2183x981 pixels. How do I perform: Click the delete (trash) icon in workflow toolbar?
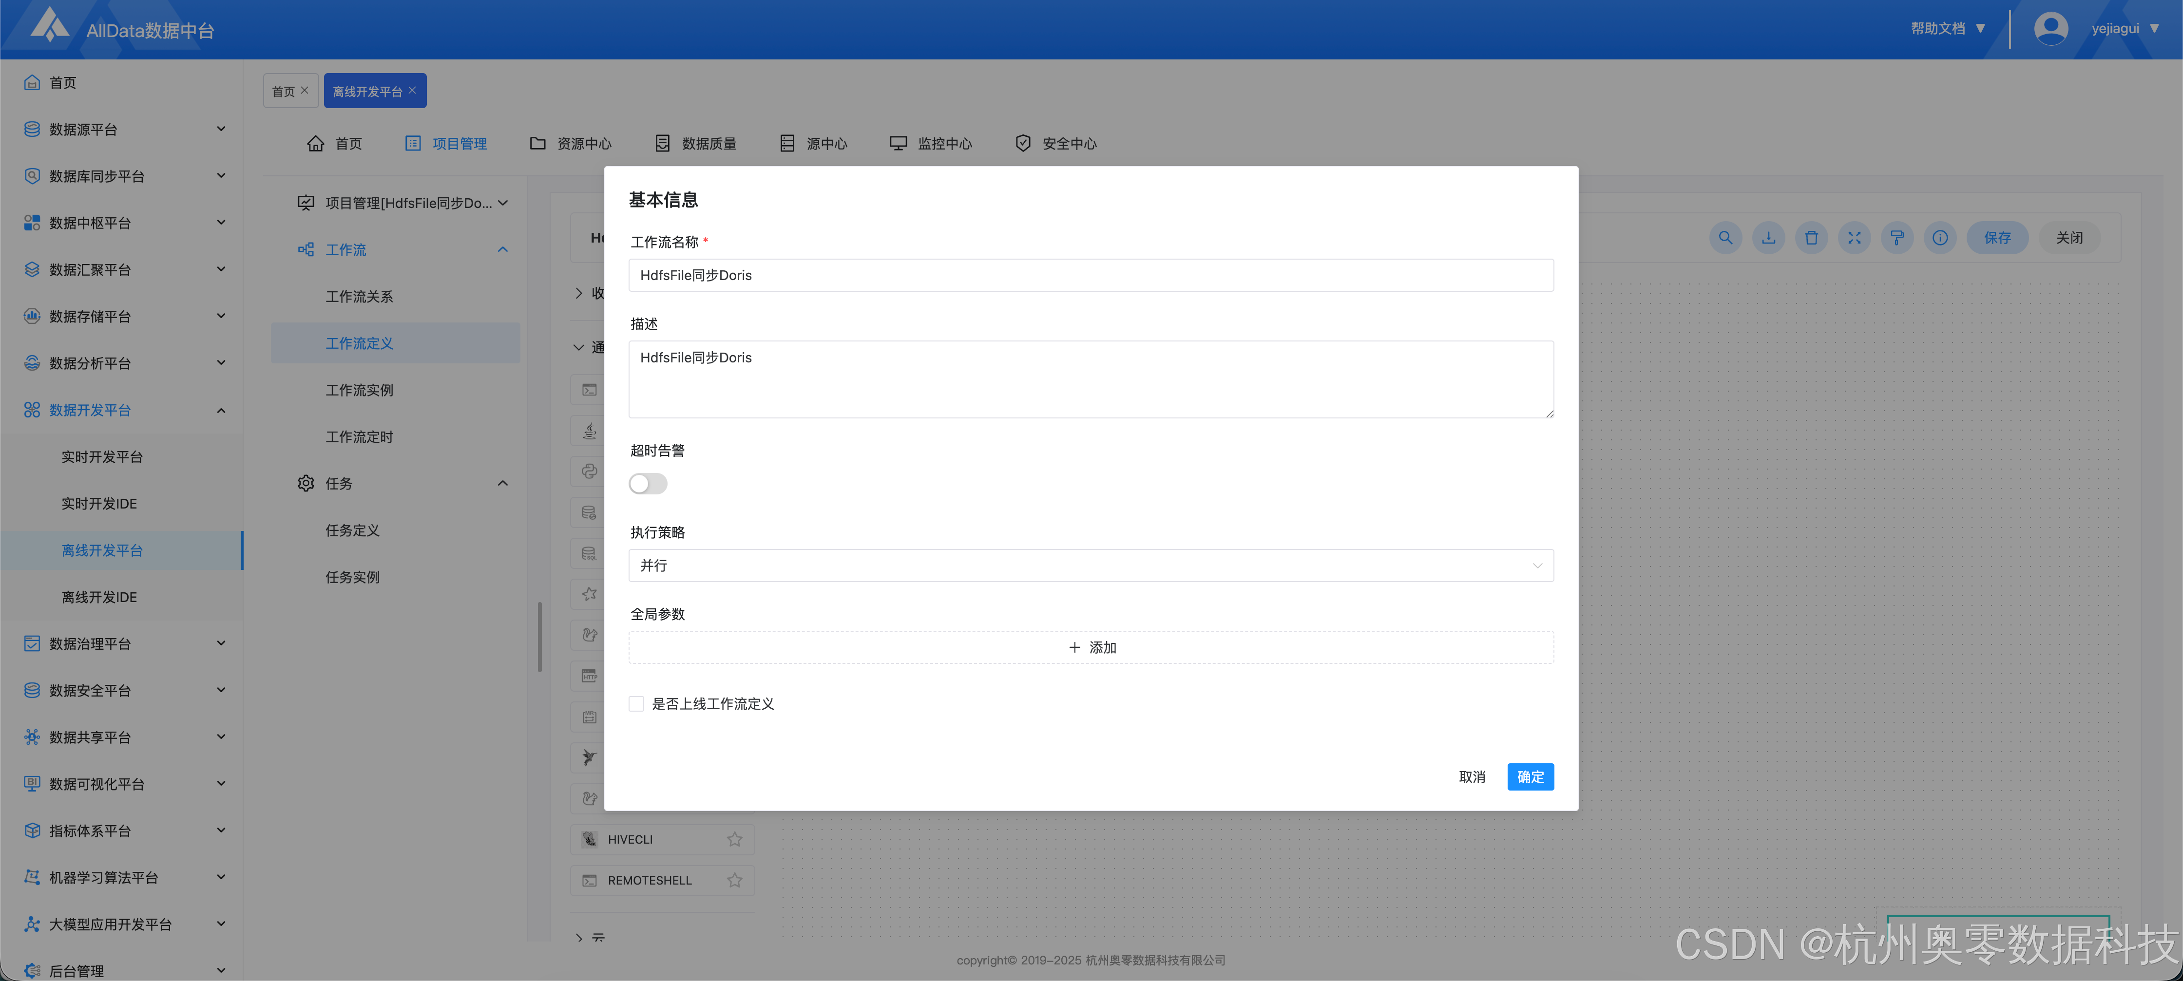pyautogui.click(x=1812, y=238)
